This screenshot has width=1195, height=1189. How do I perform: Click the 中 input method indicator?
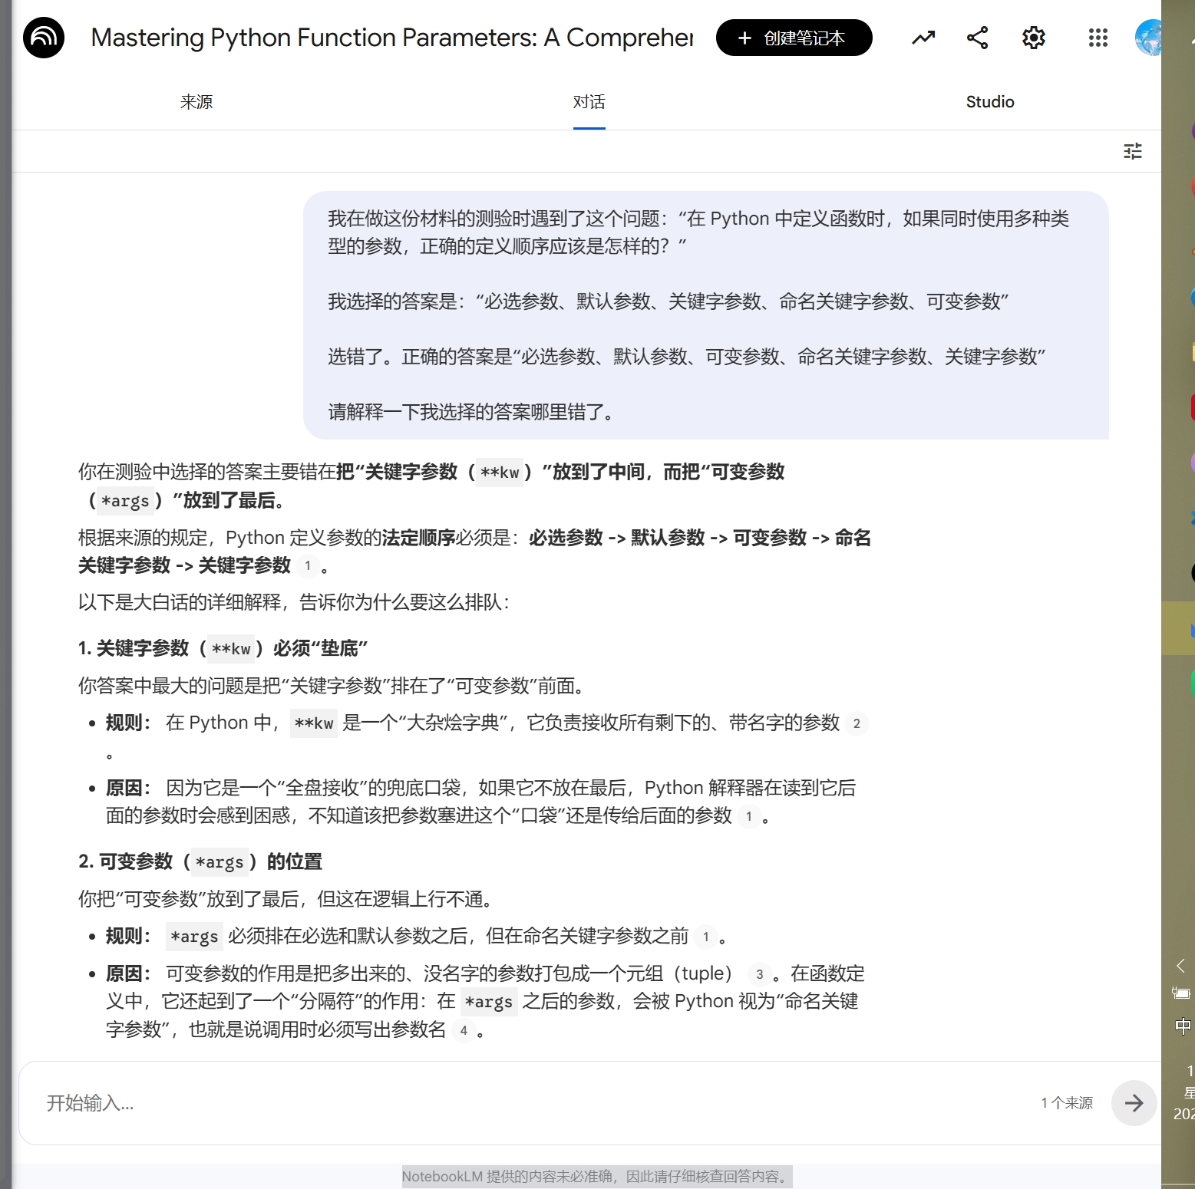pyautogui.click(x=1183, y=1026)
